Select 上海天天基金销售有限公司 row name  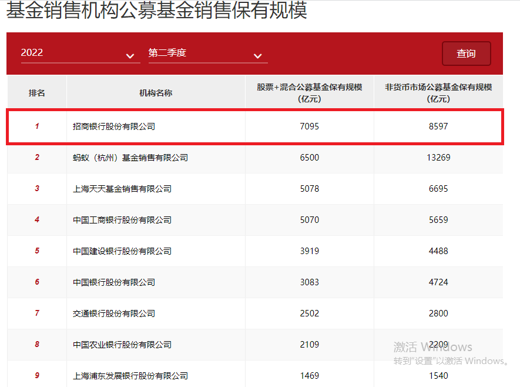[122, 189]
